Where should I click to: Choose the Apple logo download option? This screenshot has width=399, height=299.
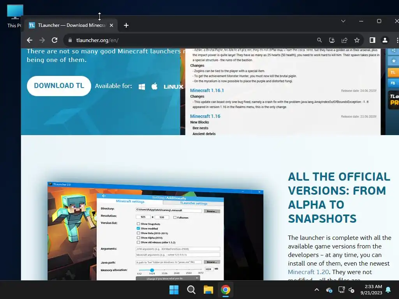point(154,86)
